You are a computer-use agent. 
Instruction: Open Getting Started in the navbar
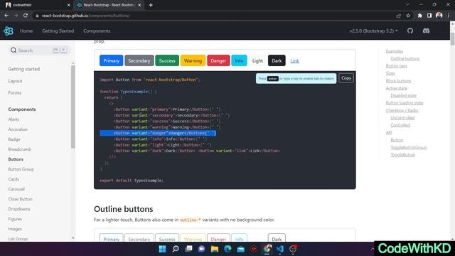tap(58, 31)
